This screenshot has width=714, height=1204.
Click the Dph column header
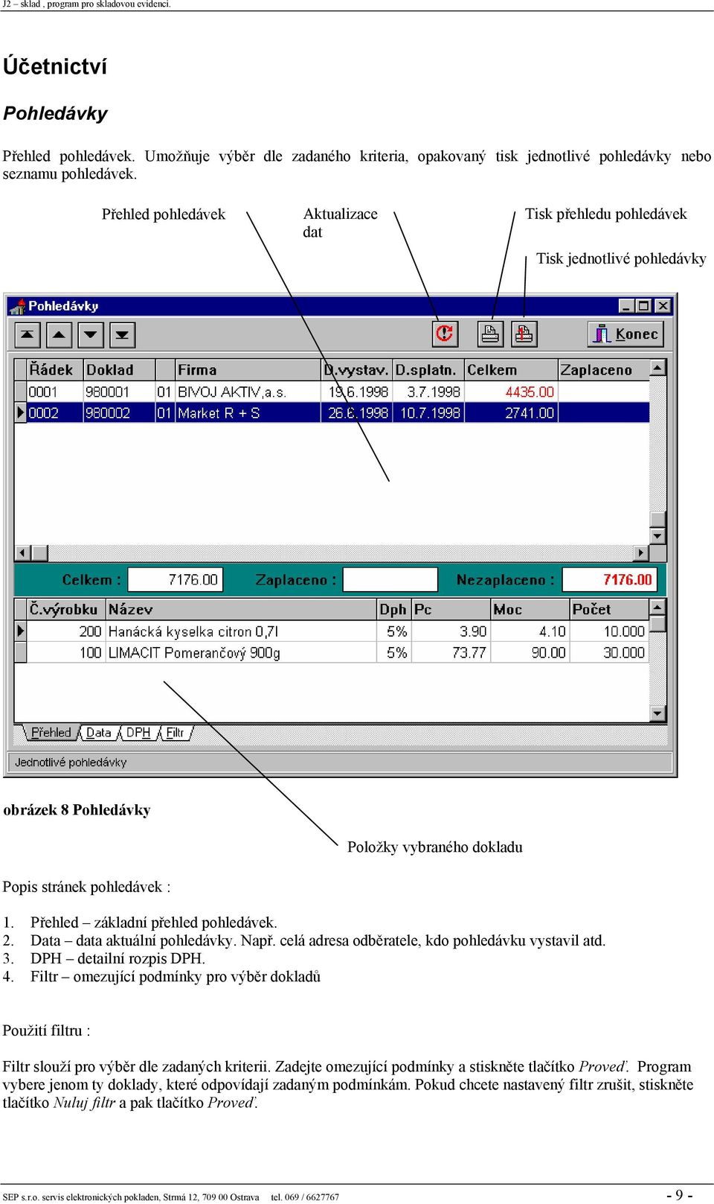pyautogui.click(x=394, y=609)
